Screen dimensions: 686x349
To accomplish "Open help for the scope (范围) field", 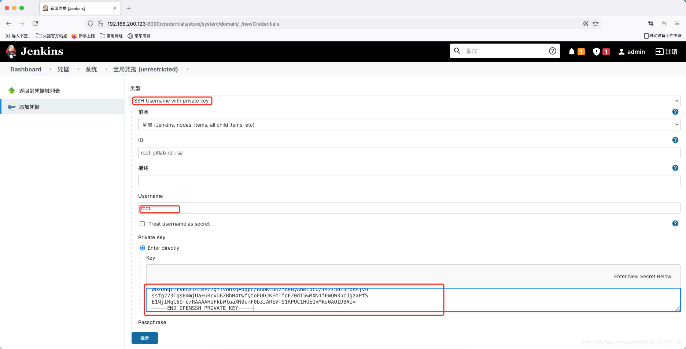I will (675, 112).
